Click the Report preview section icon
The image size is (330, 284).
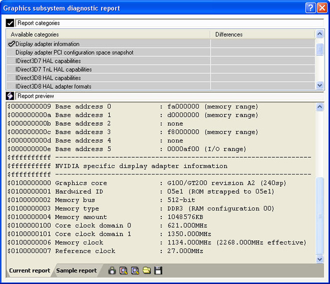click(x=10, y=96)
